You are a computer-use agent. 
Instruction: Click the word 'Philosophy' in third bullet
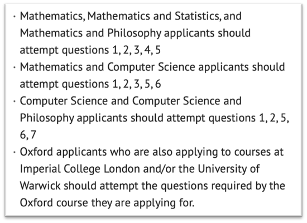(47, 118)
